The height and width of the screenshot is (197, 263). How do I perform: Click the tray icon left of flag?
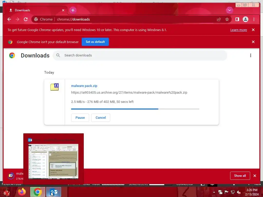[x=220, y=192]
